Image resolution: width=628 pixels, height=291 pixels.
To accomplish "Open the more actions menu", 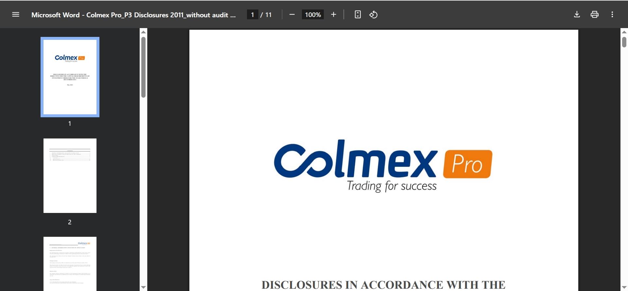I will [612, 15].
